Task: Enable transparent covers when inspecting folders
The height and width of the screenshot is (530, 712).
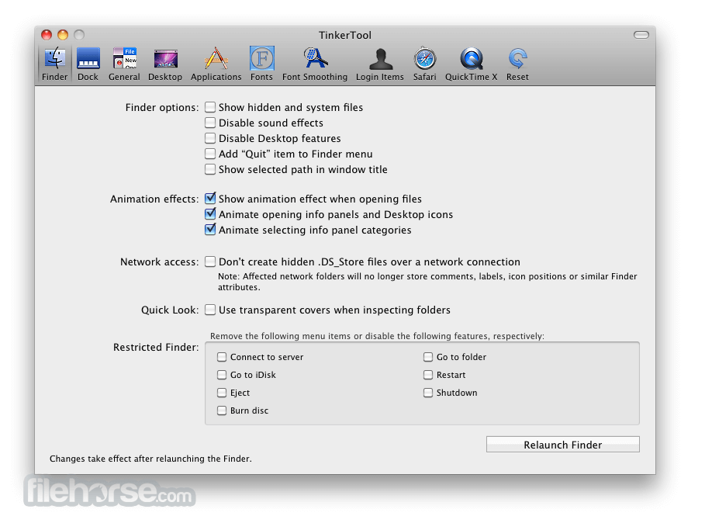Action: [x=209, y=310]
